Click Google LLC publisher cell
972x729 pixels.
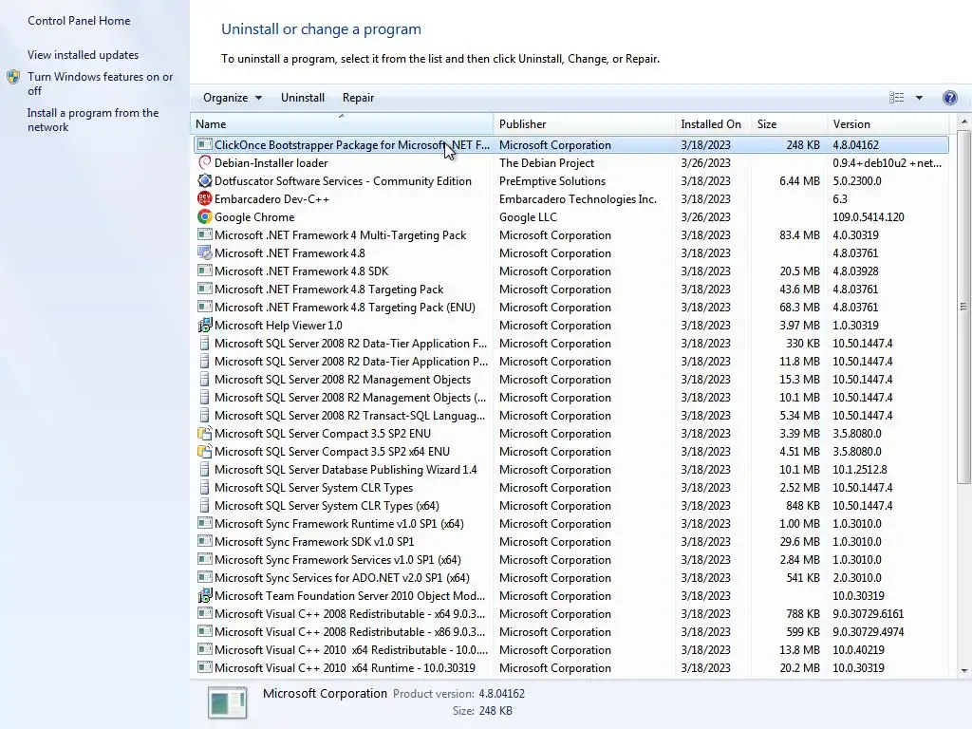point(528,217)
